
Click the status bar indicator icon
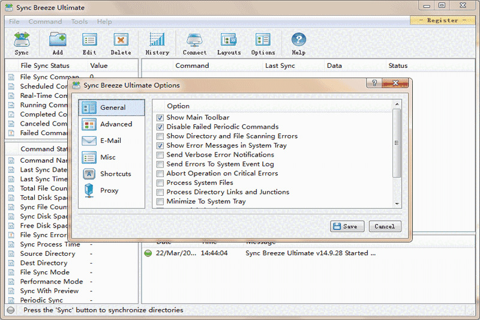click(x=11, y=310)
